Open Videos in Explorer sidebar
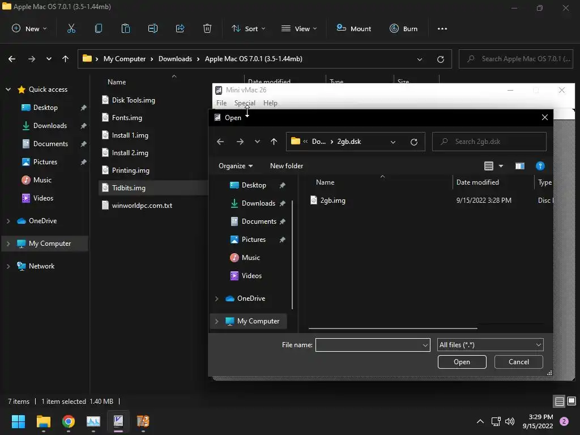The image size is (580, 435). click(43, 198)
